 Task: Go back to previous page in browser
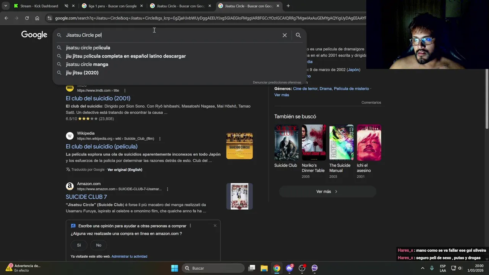pos(6,18)
